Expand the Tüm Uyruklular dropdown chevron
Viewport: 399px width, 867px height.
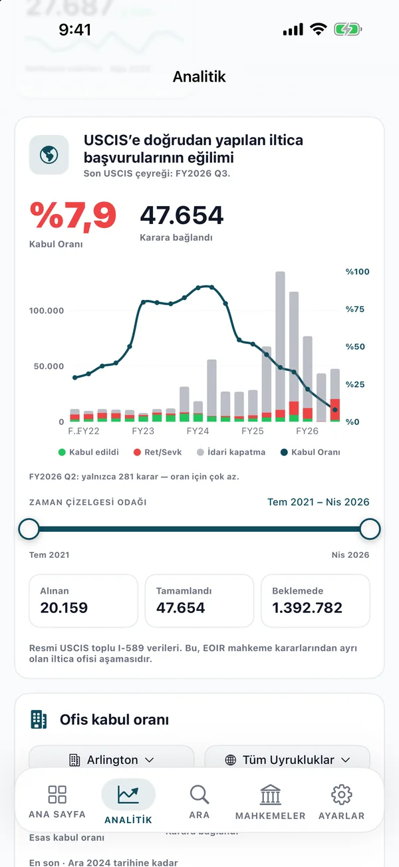click(x=345, y=760)
